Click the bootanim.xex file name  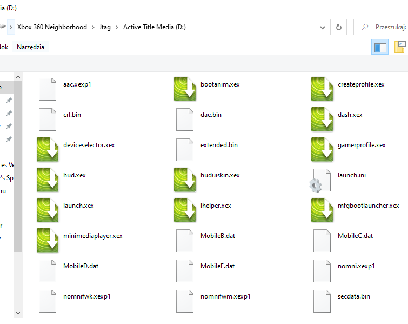click(x=220, y=84)
